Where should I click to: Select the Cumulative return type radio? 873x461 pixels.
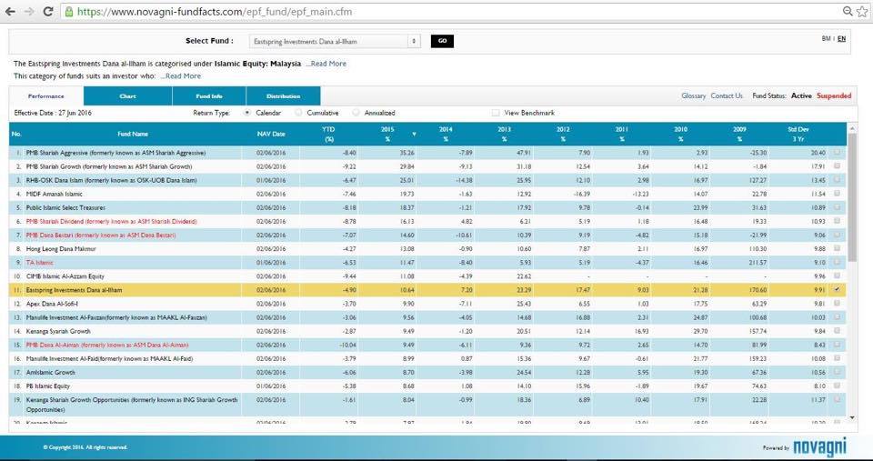(x=300, y=113)
